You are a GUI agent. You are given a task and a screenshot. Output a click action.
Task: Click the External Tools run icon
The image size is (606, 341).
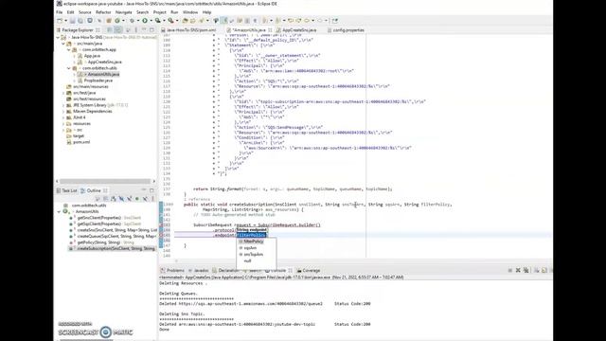(170, 21)
